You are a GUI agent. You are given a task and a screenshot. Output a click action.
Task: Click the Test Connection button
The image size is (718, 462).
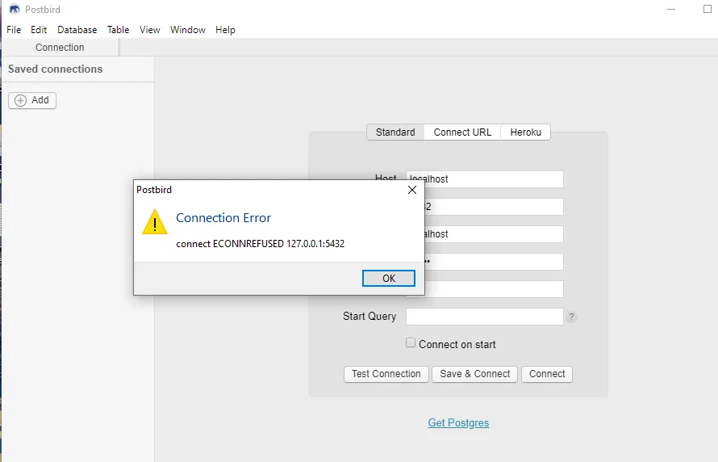386,374
